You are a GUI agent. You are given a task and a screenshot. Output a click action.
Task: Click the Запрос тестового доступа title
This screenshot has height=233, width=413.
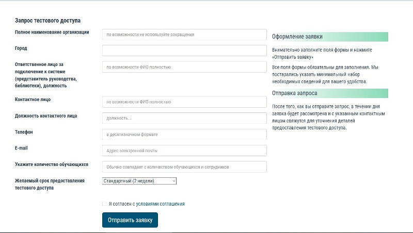[x=47, y=21]
